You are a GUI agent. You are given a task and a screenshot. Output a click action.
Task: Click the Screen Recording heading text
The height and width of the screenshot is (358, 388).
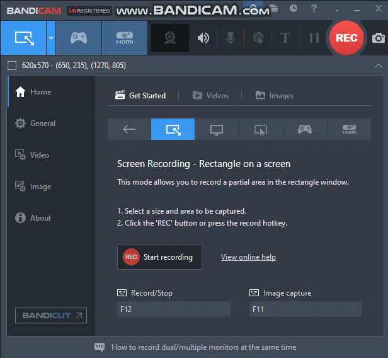pyautogui.click(x=203, y=164)
